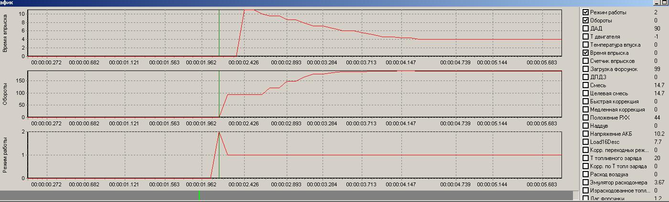This screenshot has height=202, width=669.
Task: Tick the Load16Desc checkbox
Action: tap(586, 142)
